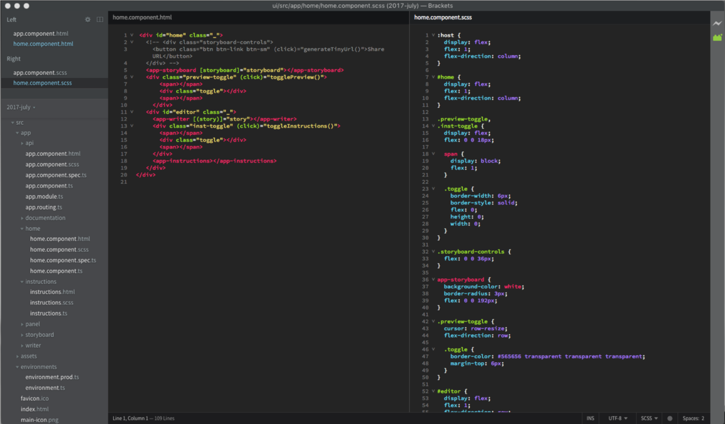
Task: Open UTF-8 encoding dropdown
Action: [x=618, y=418]
